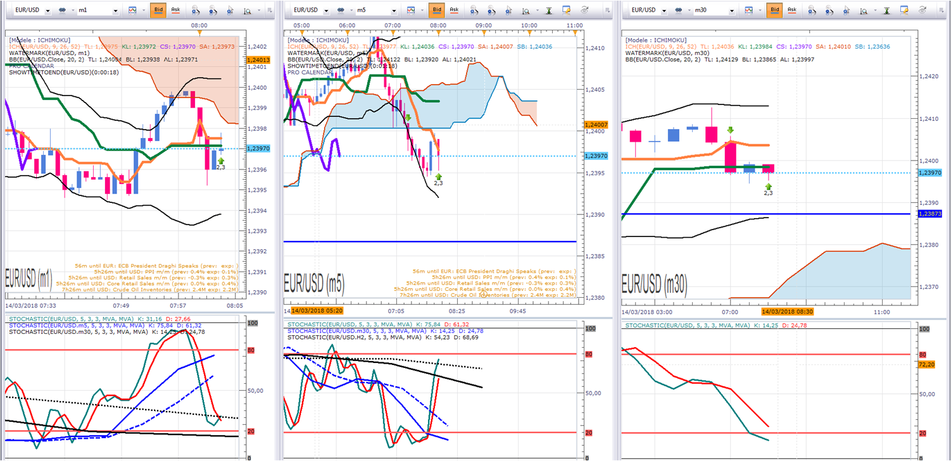Click the link-charts icon in the m5 toolbar
Image resolution: width=951 pixels, height=461 pixels.
point(341,10)
